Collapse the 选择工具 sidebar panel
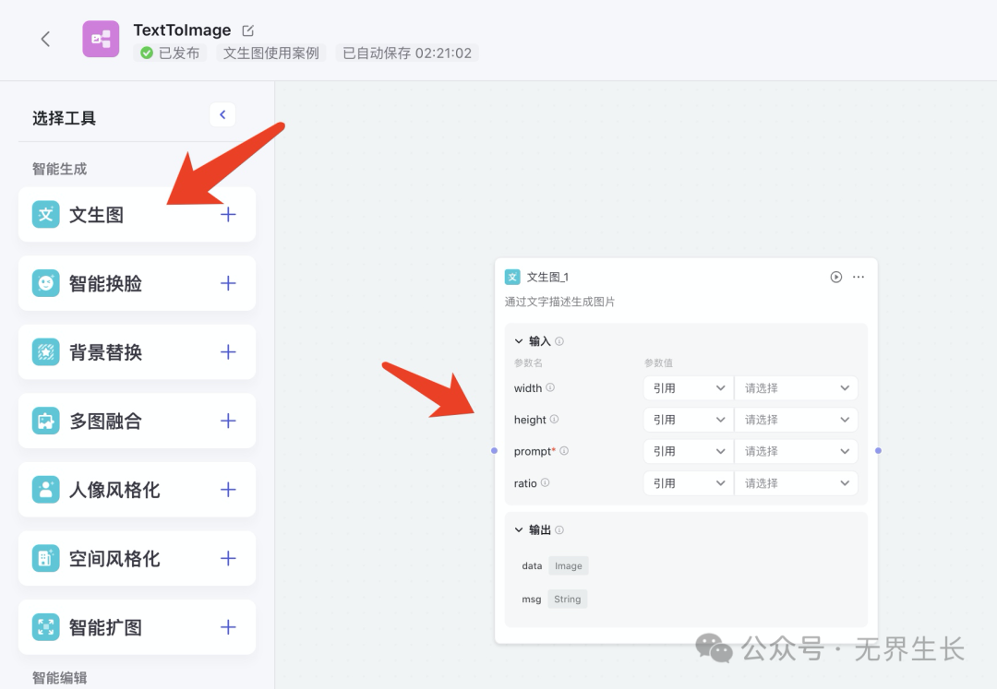This screenshot has height=689, width=997. pos(222,115)
